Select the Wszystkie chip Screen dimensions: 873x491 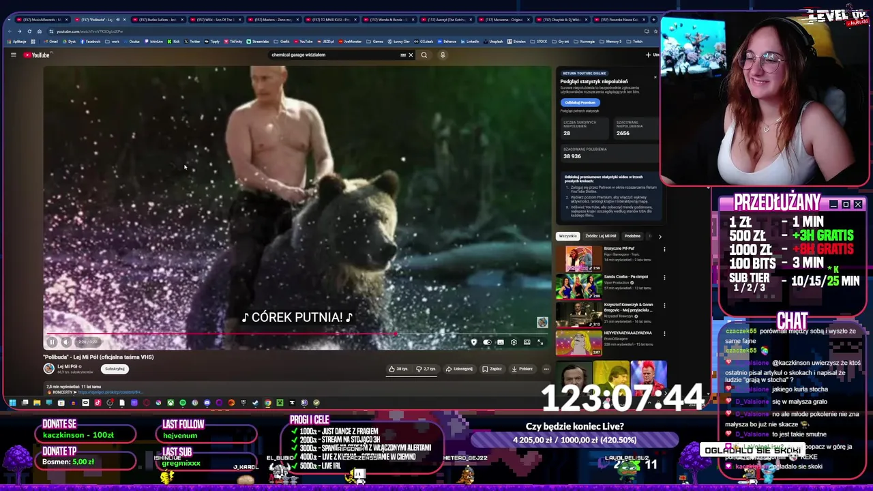click(567, 236)
